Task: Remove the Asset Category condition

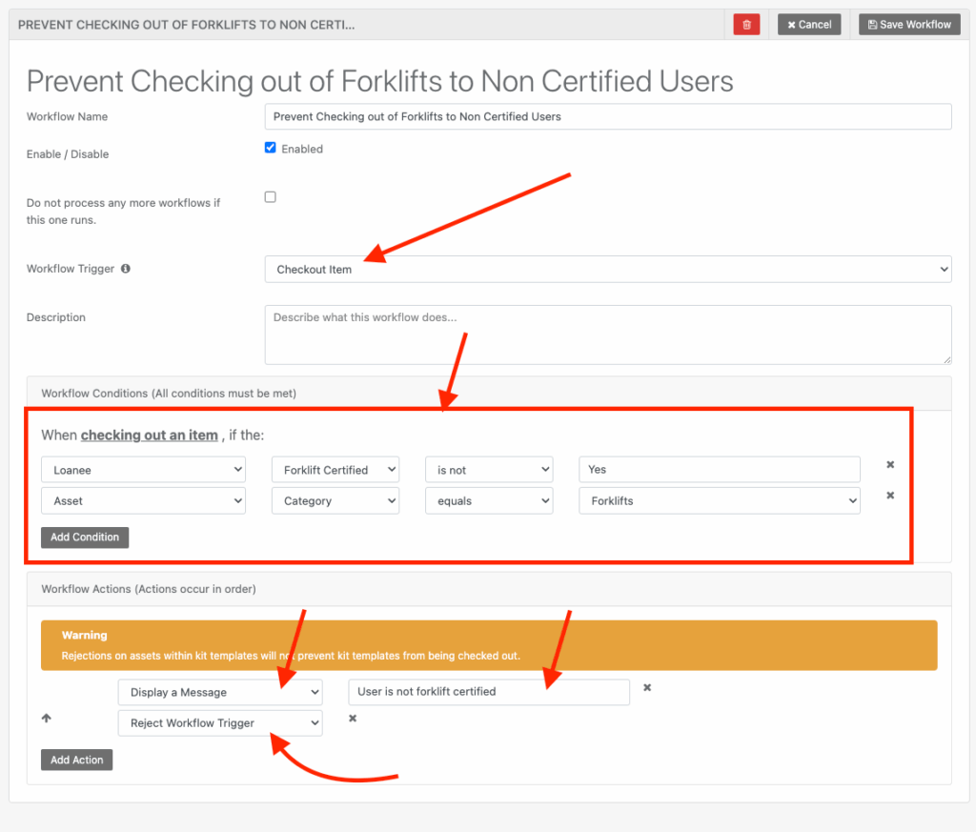Action: point(889,496)
